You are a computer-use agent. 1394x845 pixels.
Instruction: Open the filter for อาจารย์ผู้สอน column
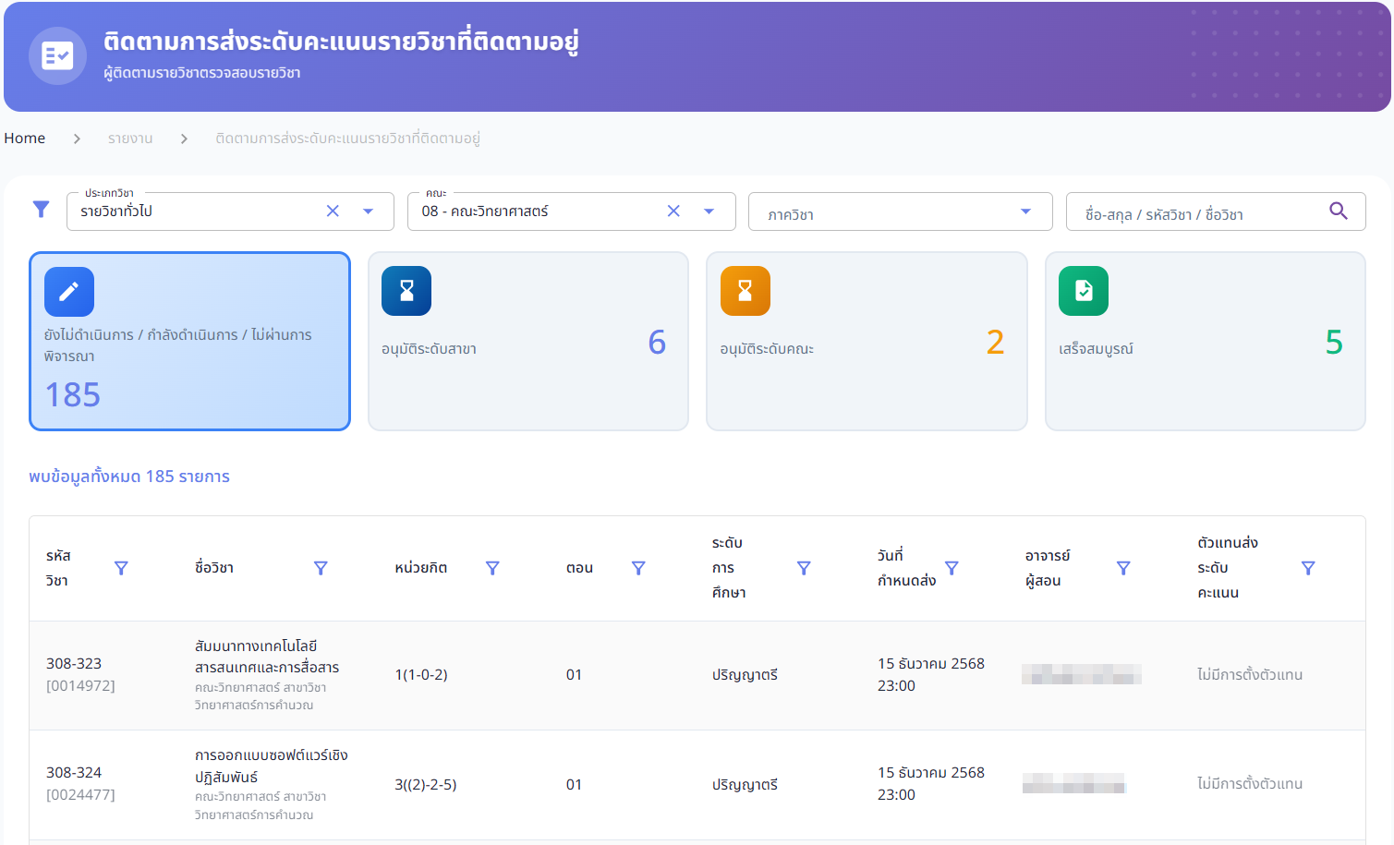(x=1123, y=568)
